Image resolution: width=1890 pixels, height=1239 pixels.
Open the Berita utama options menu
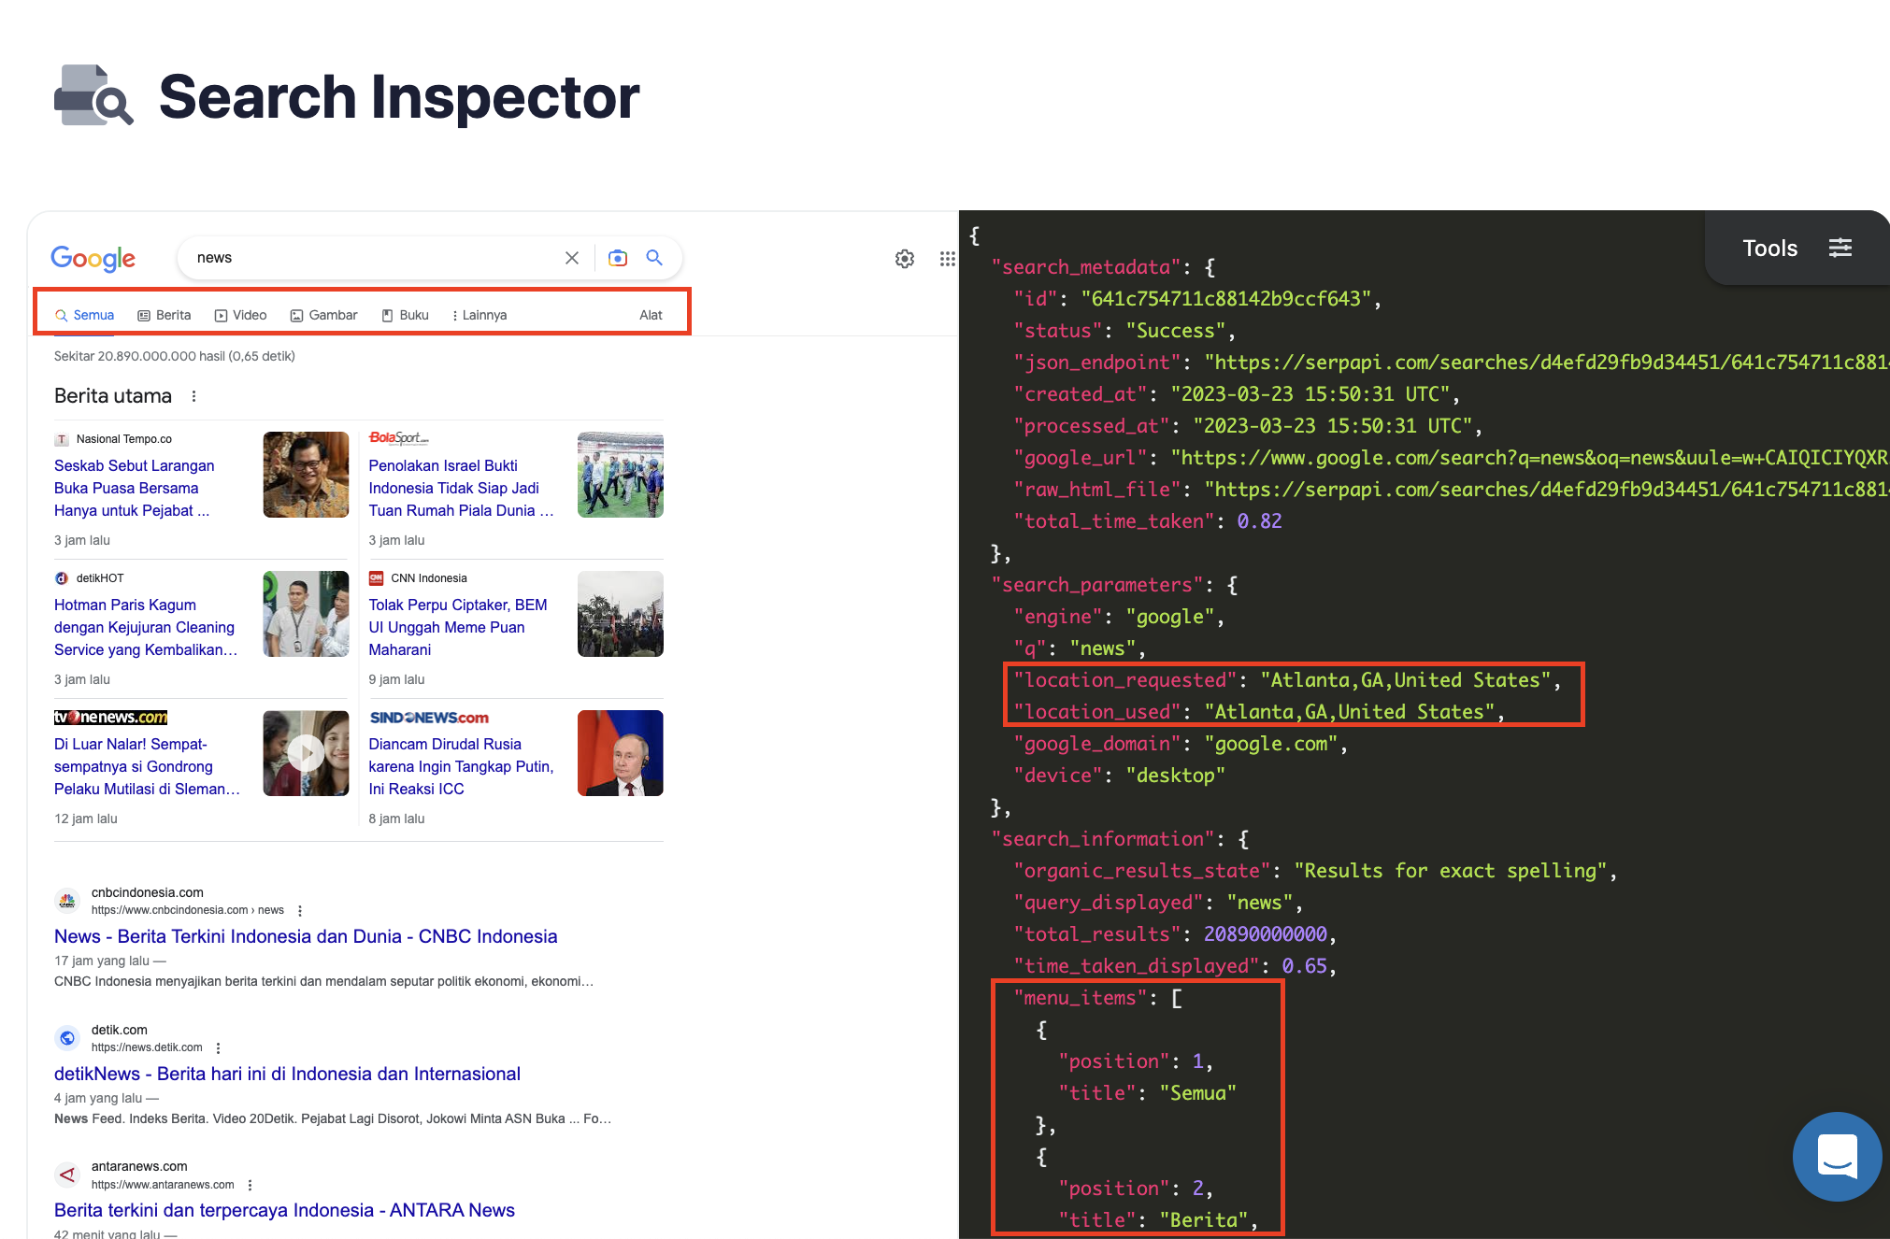pyautogui.click(x=193, y=396)
